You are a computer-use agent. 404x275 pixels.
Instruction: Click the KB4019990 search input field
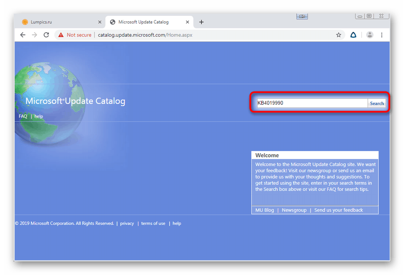pos(312,103)
